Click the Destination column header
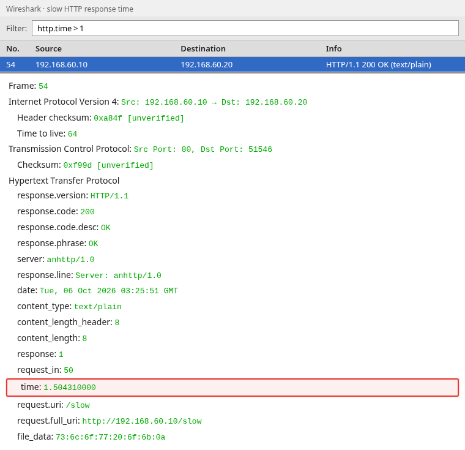This screenshot has width=465, height=450. (x=203, y=49)
